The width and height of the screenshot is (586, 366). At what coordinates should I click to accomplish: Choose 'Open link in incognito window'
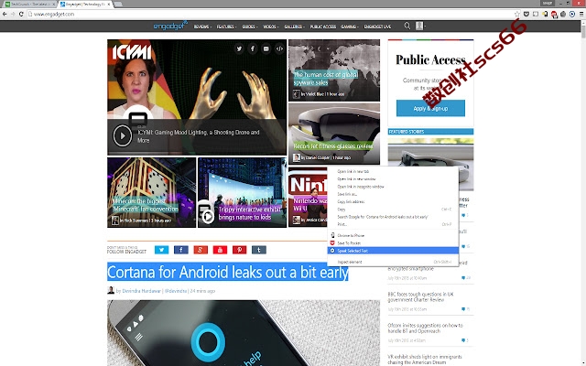(393, 187)
